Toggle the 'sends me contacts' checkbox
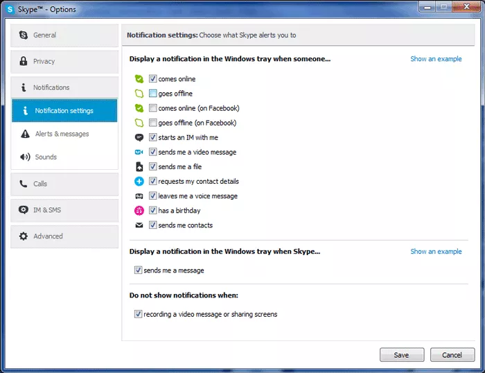Screen dimensions: 485x373 coord(153,225)
